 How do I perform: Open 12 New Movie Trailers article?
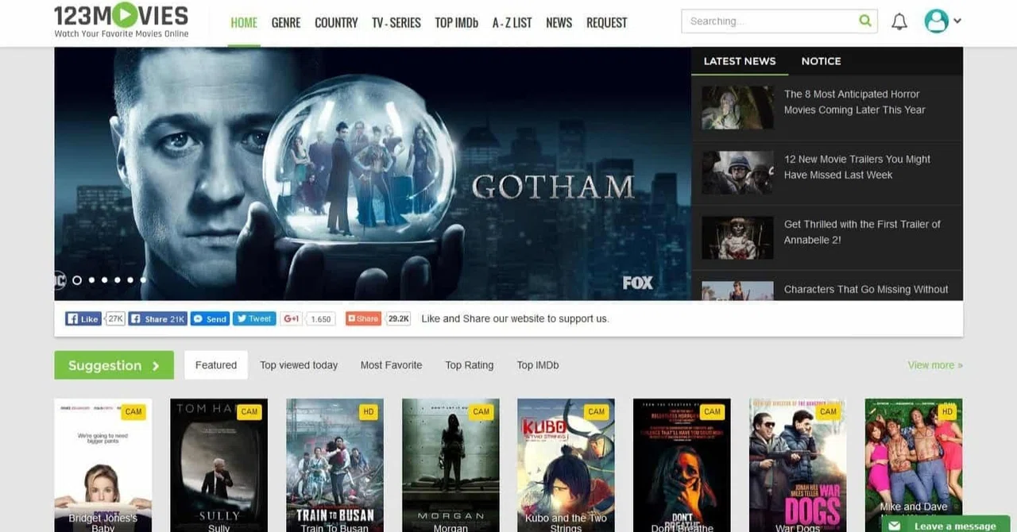coord(857,167)
